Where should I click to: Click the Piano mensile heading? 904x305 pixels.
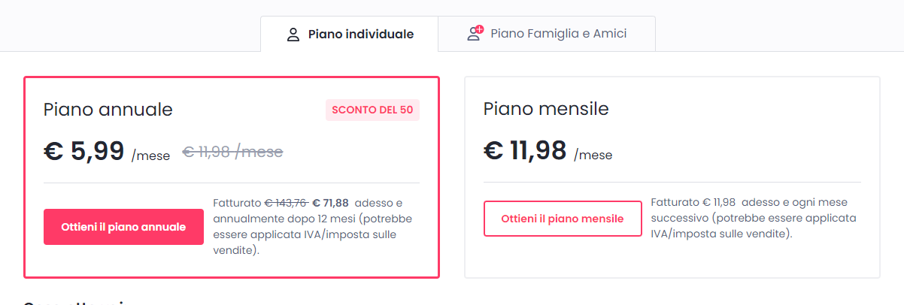click(546, 109)
